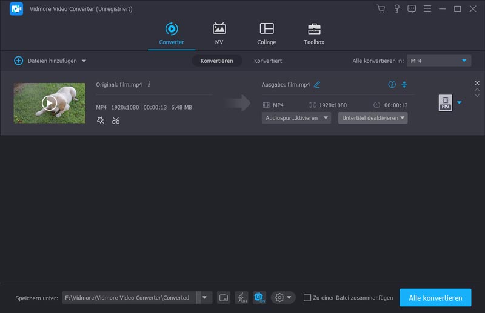Click the pencil to rename output file
Viewport: 485px width, 313px height.
click(x=317, y=85)
